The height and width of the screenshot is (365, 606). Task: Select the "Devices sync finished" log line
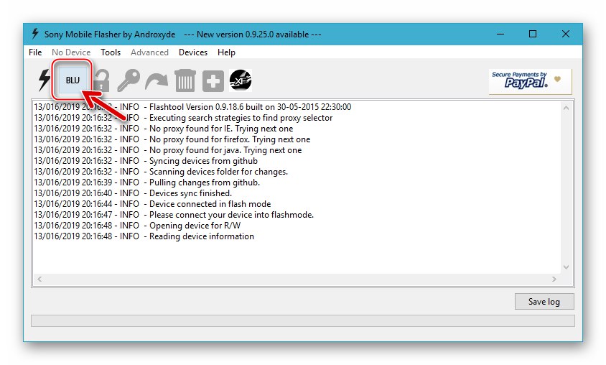(133, 193)
